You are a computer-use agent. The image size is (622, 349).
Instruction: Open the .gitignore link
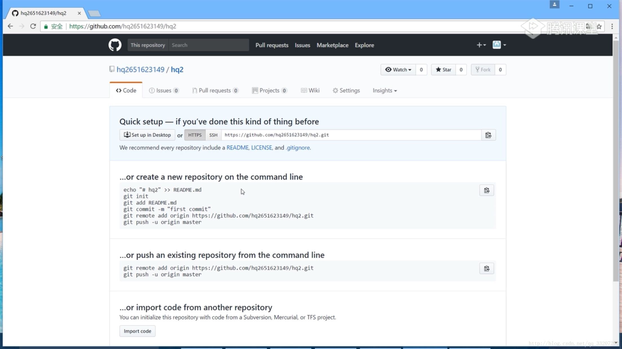tap(298, 148)
